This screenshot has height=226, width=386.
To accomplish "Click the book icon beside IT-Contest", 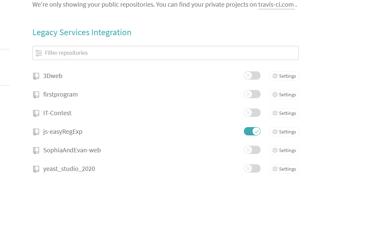I will click(36, 113).
